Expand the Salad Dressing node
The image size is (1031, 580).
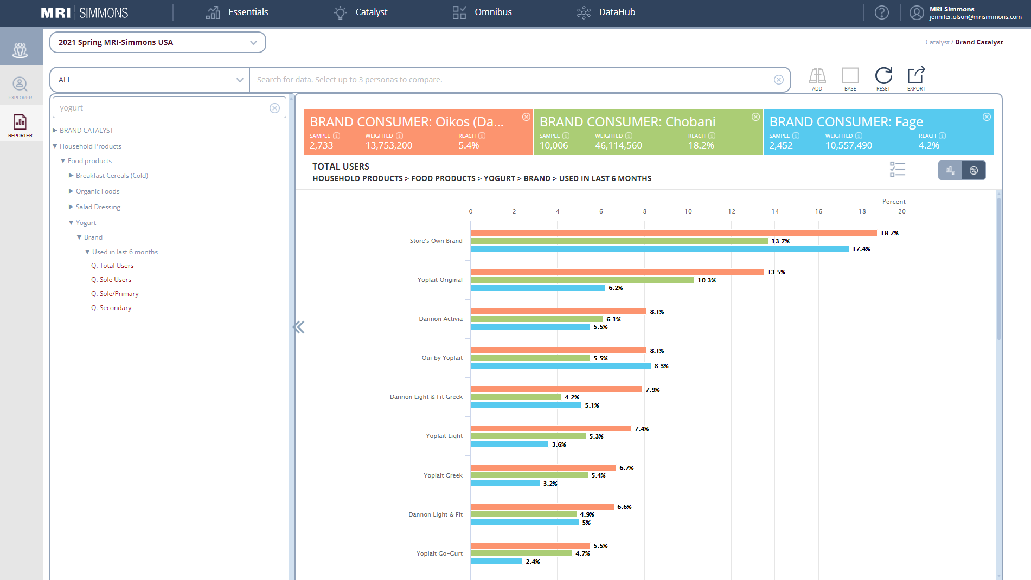click(71, 207)
